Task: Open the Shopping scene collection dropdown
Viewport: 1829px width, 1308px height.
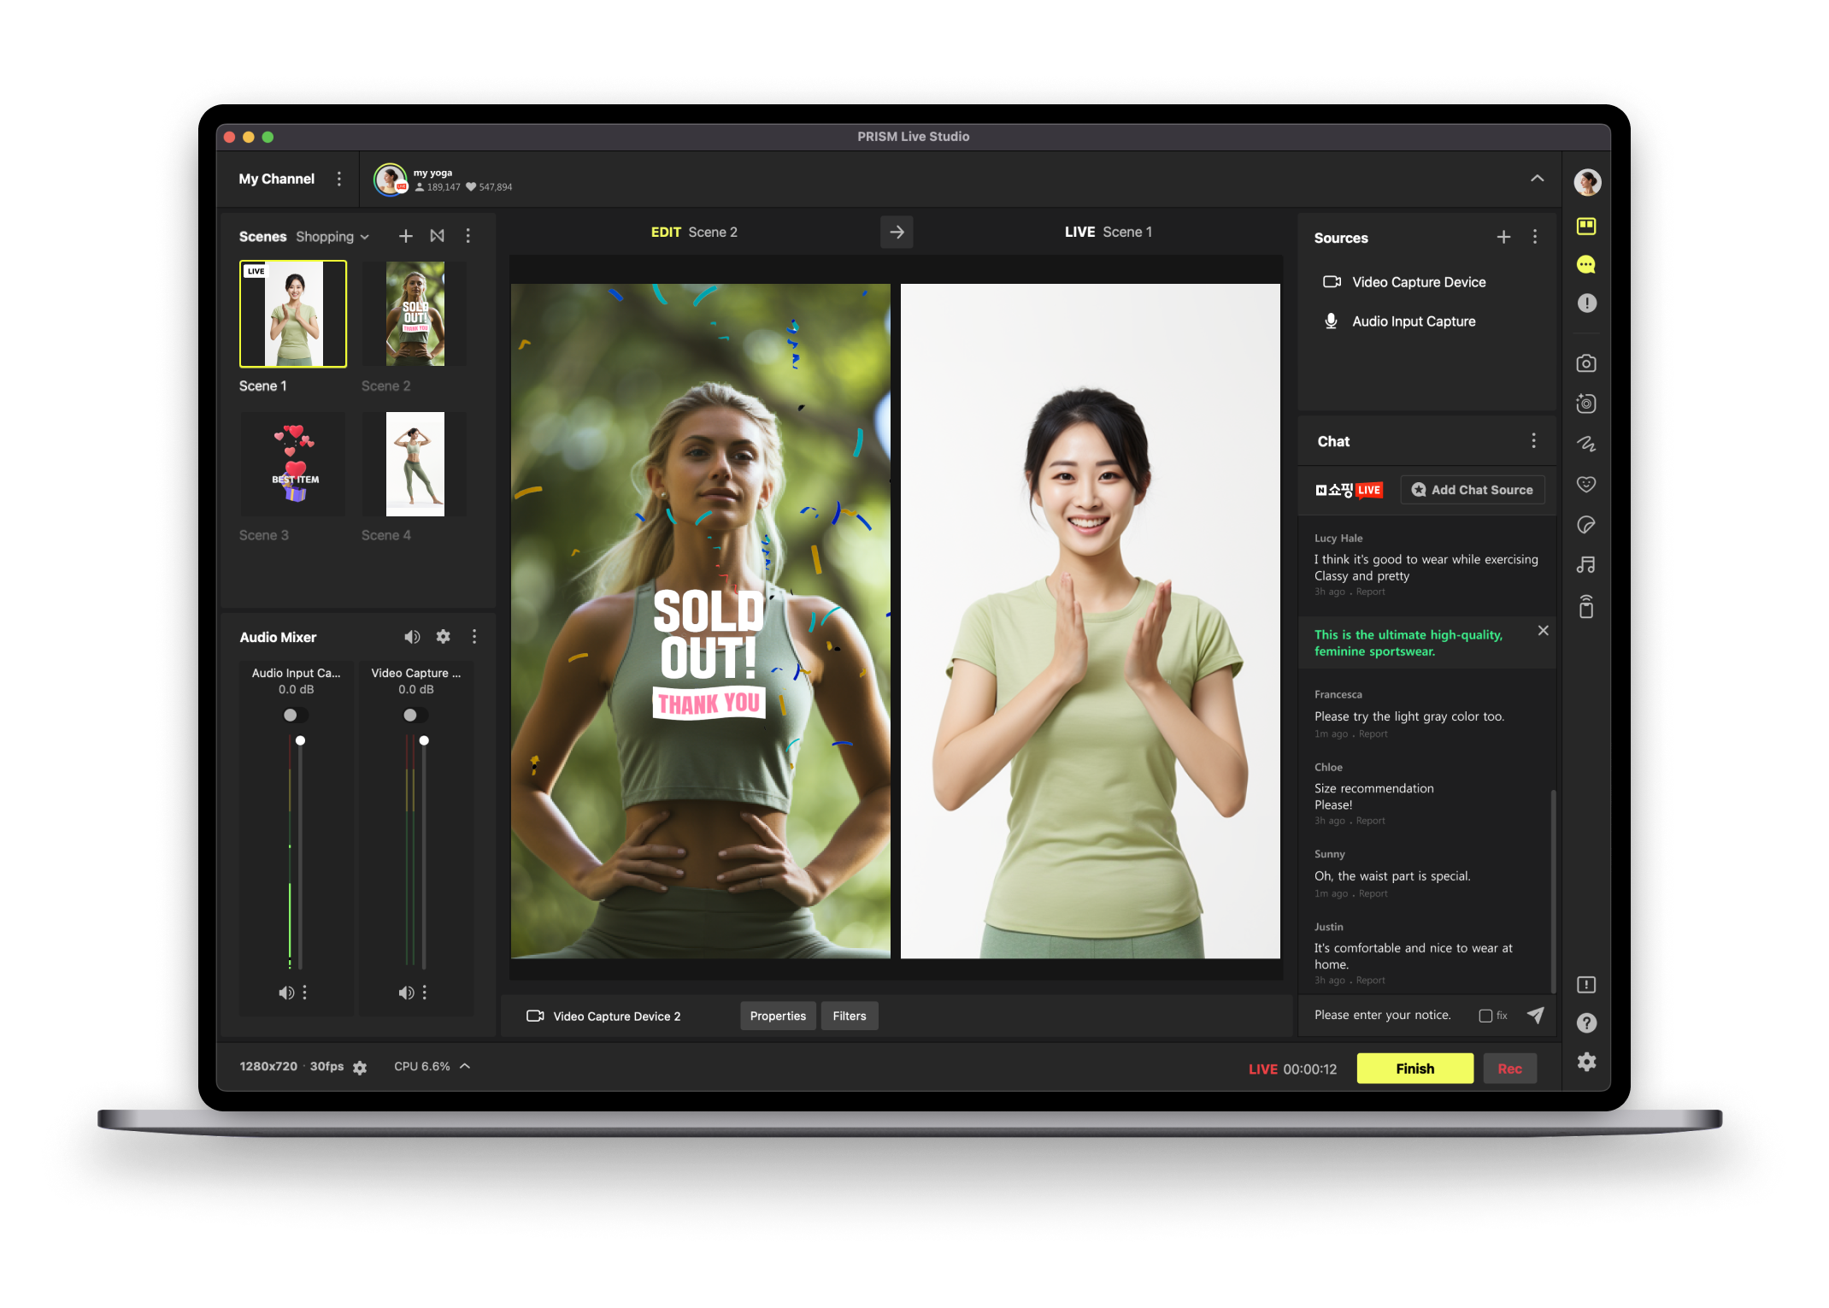Action: (x=333, y=237)
